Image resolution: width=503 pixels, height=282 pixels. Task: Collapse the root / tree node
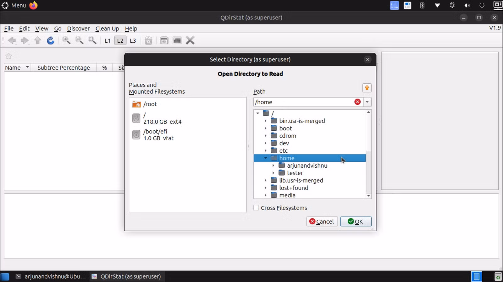[258, 113]
